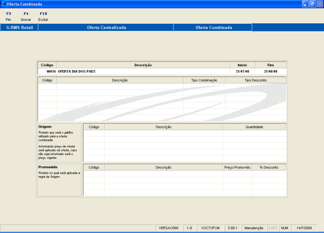Click the Inicio column header
Viewport: 324px width, 233px height.
[242, 65]
